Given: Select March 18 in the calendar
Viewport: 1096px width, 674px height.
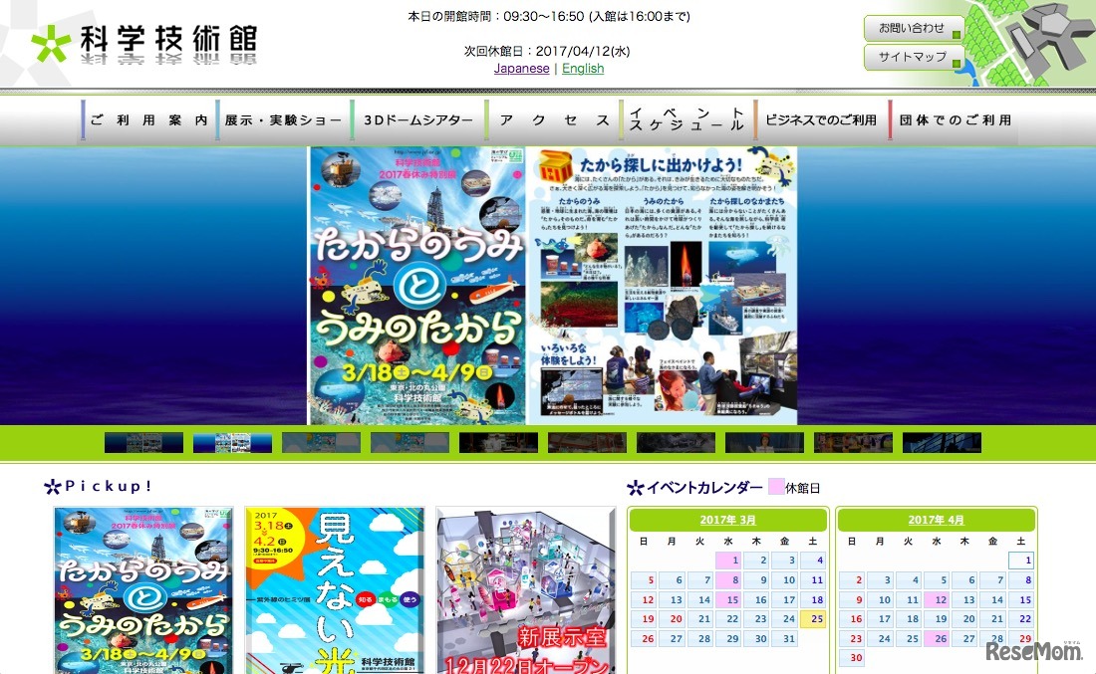Looking at the screenshot, I should coord(812,599).
